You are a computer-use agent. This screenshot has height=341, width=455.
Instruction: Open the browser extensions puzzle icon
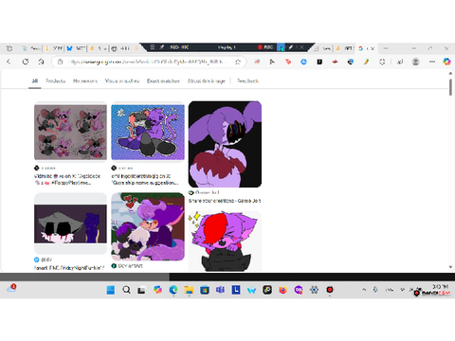coord(382,62)
